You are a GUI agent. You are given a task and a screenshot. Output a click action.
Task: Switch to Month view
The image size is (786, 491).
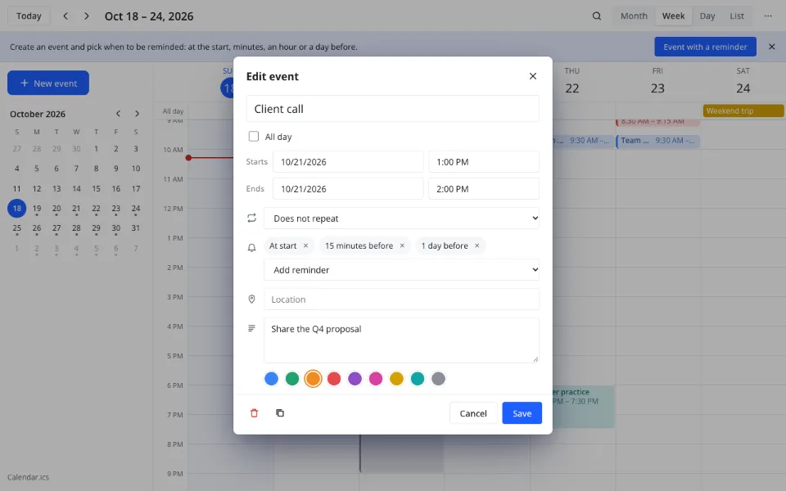(x=634, y=16)
